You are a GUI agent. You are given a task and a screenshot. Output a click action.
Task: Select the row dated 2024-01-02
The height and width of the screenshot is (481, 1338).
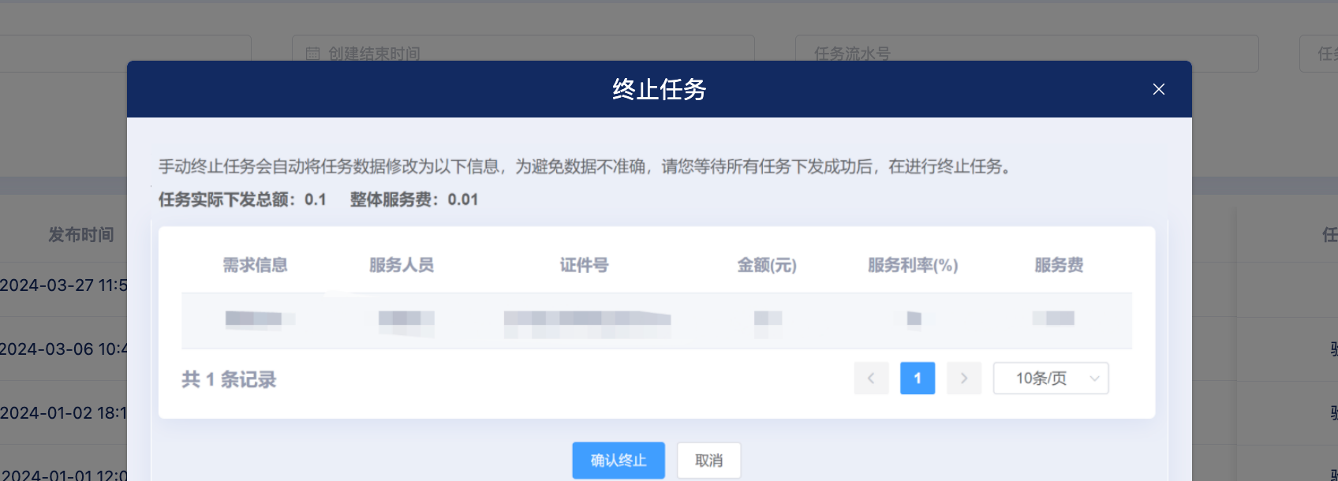63,413
